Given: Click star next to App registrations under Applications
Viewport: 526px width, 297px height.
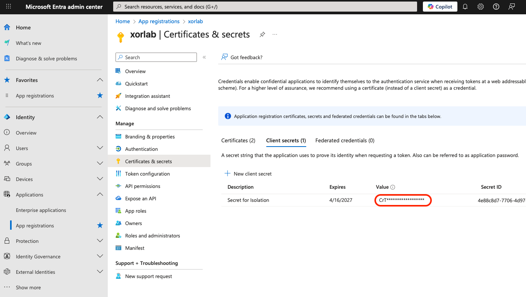Looking at the screenshot, I should 100,225.
